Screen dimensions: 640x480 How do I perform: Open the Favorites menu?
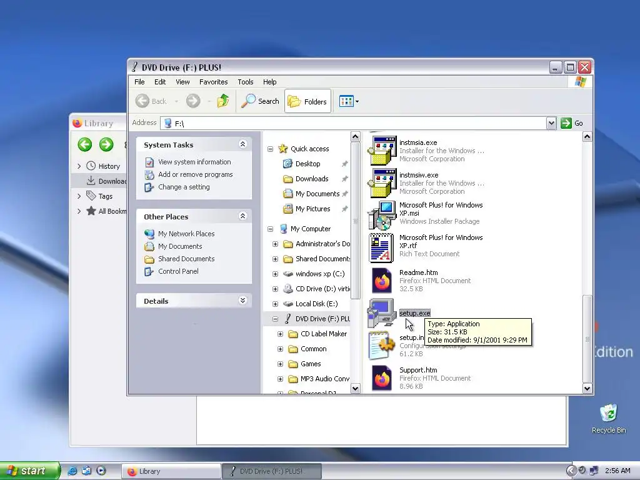[214, 82]
